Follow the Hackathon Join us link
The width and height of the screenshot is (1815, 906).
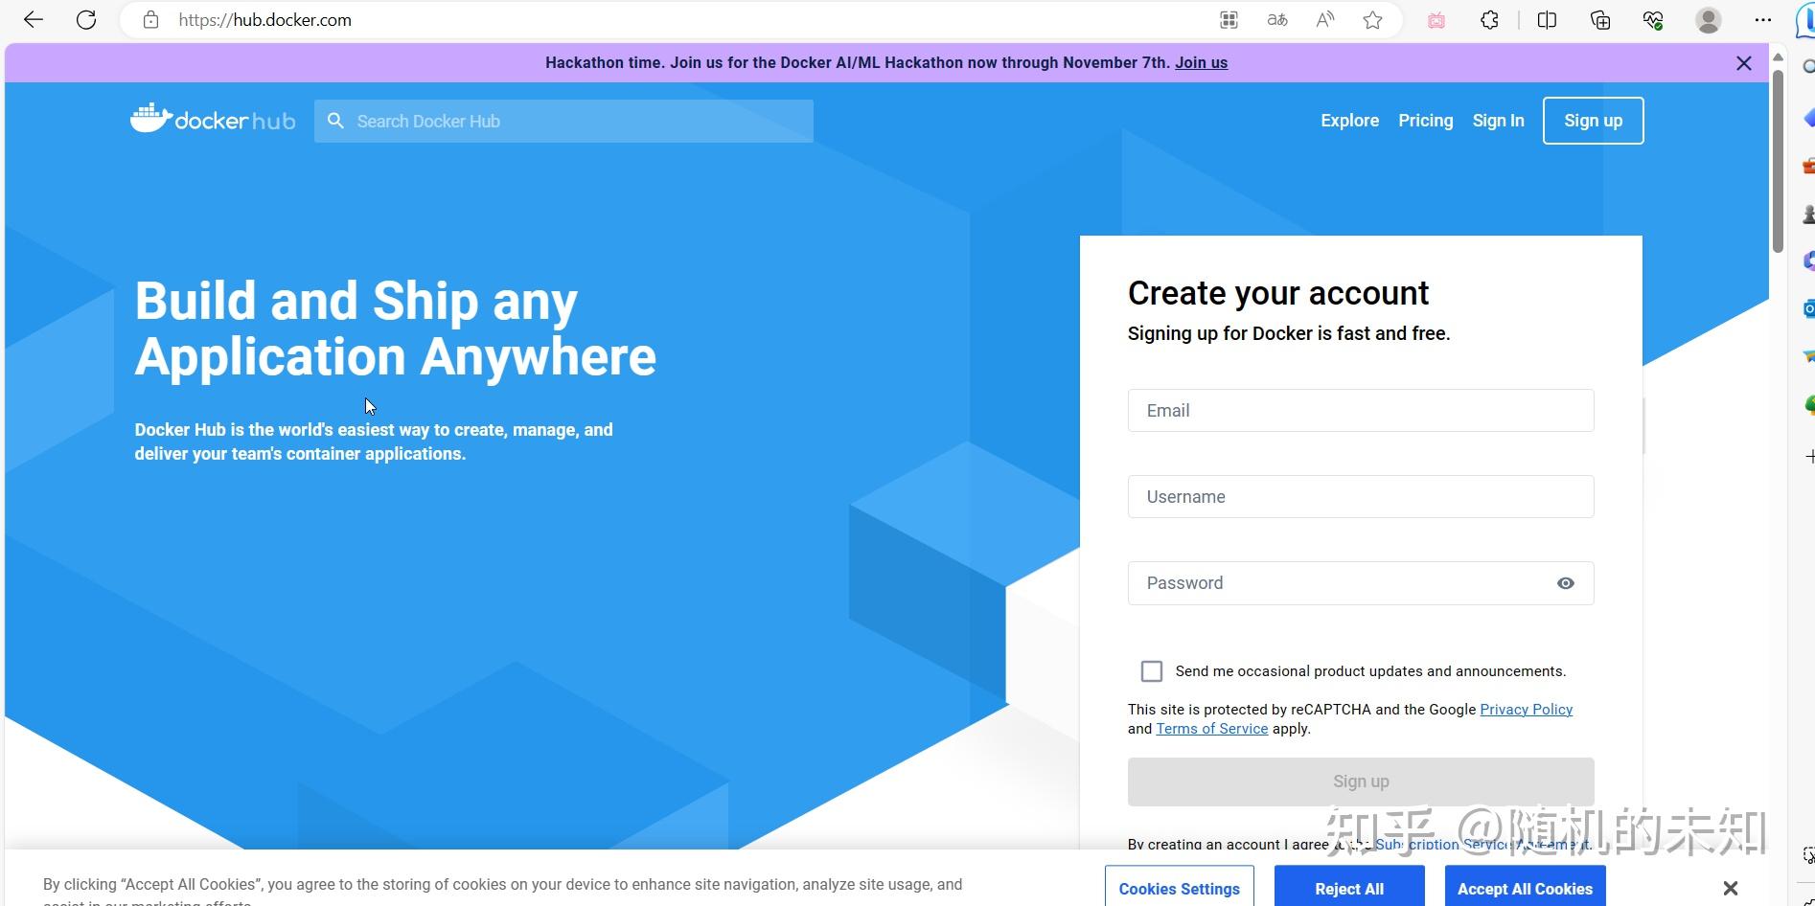(x=1200, y=62)
